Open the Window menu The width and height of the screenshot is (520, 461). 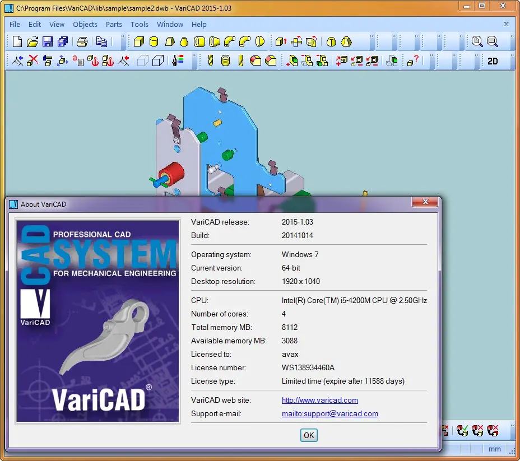tap(170, 24)
